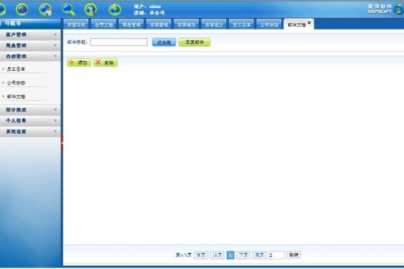Viewport: 404px width, 269px height.
Task: Close the 邮件文档 tab with its X
Action: point(309,22)
